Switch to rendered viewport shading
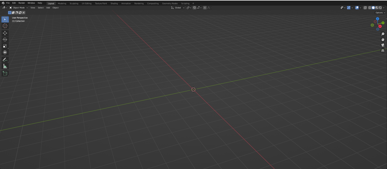The height and width of the screenshot is (169, 387). [380, 8]
